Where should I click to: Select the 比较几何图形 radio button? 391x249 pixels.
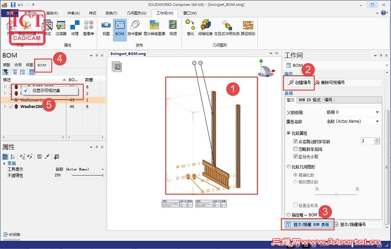pyautogui.click(x=288, y=167)
